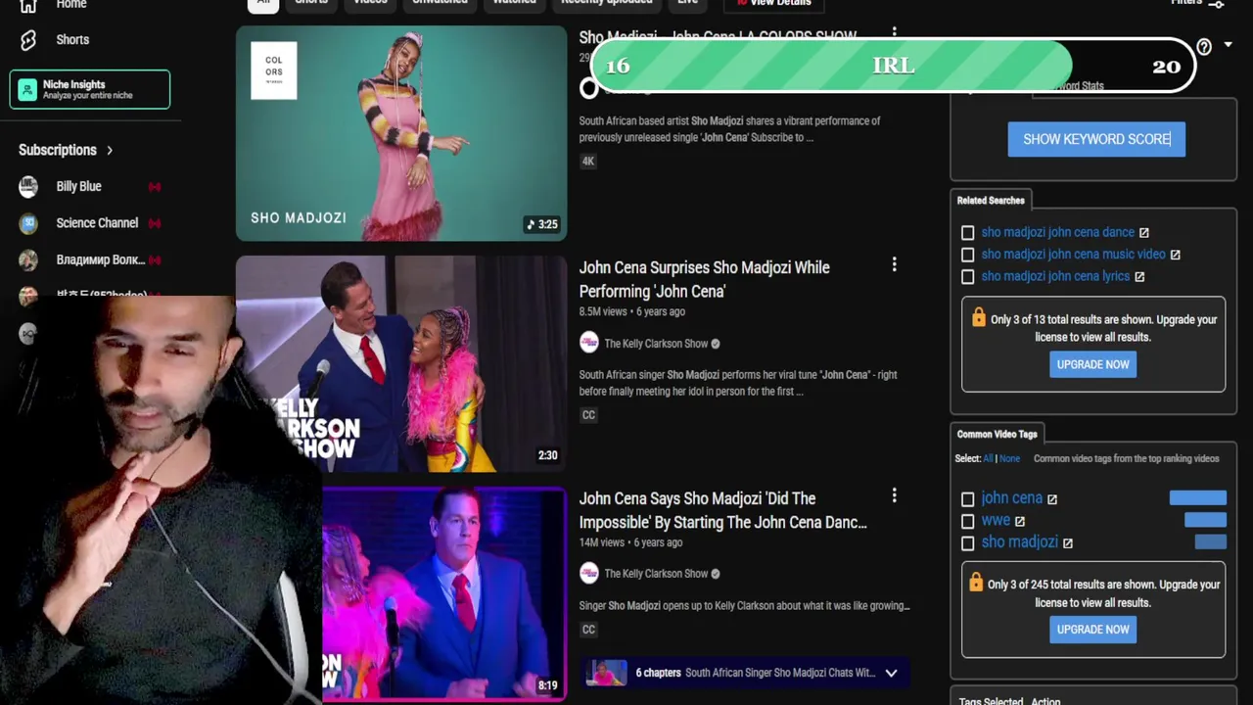Screen dimensions: 1253x705
Task: Click the 6 chapters preview thumbnail icon
Action: pos(606,673)
